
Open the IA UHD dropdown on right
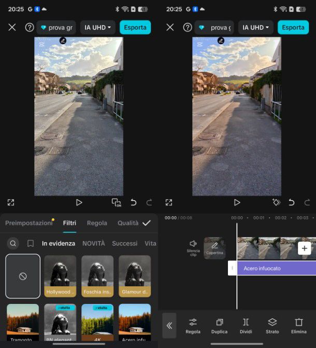(256, 27)
